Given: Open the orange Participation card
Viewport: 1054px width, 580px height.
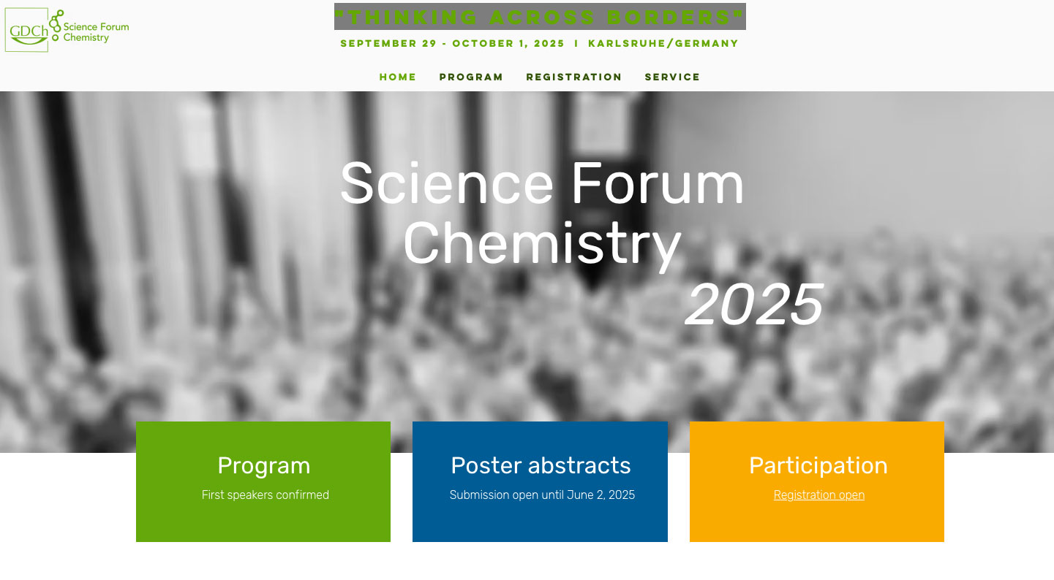Looking at the screenshot, I should click(817, 481).
